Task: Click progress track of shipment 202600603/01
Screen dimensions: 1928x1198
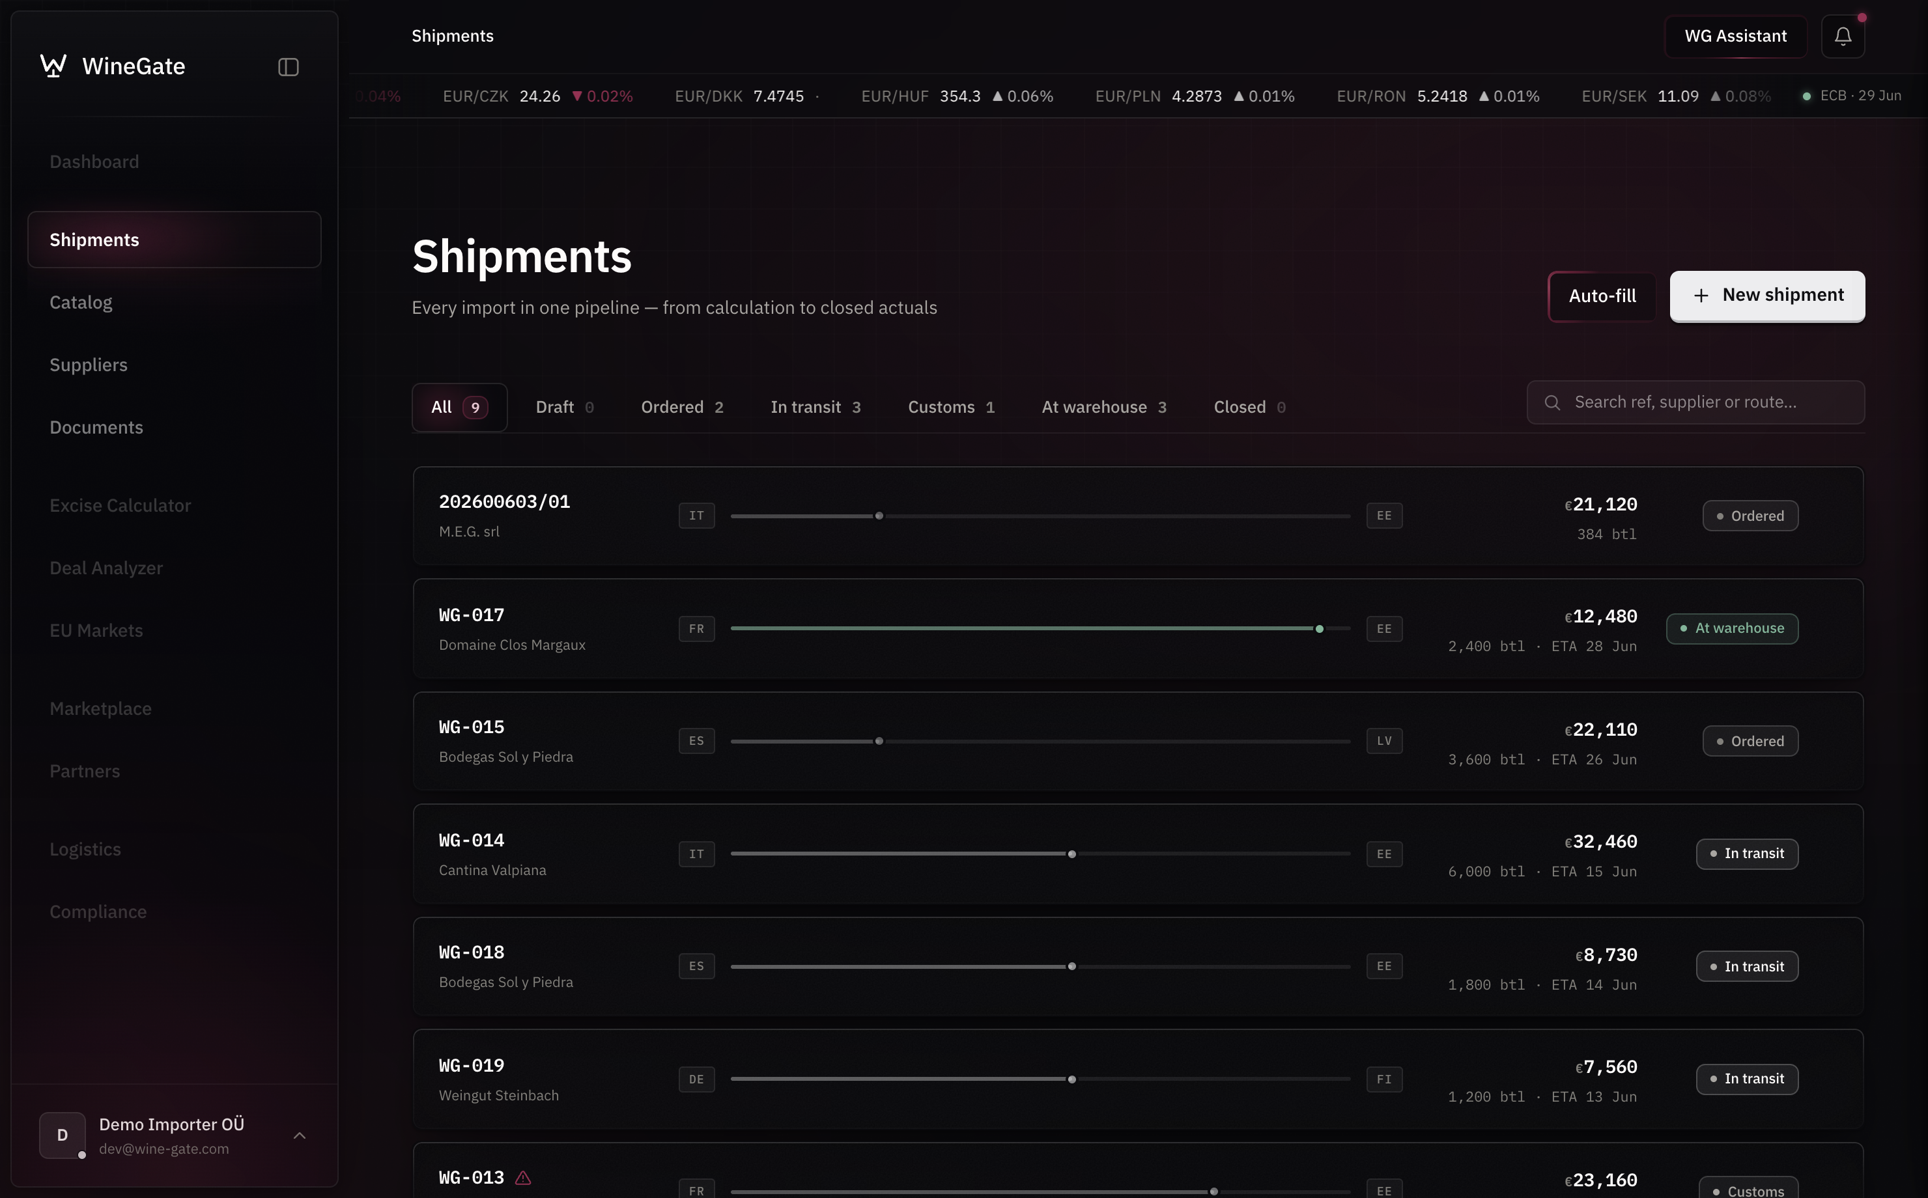Action: click(1040, 516)
